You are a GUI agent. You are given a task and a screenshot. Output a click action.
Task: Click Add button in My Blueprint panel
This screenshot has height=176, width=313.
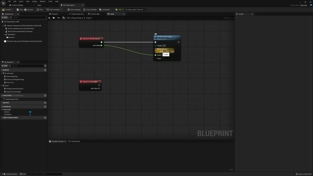(4, 66)
